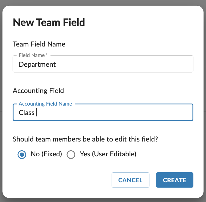Click the "New Team Field" dialog title
Viewport: 206px width, 202px height.
(49, 22)
